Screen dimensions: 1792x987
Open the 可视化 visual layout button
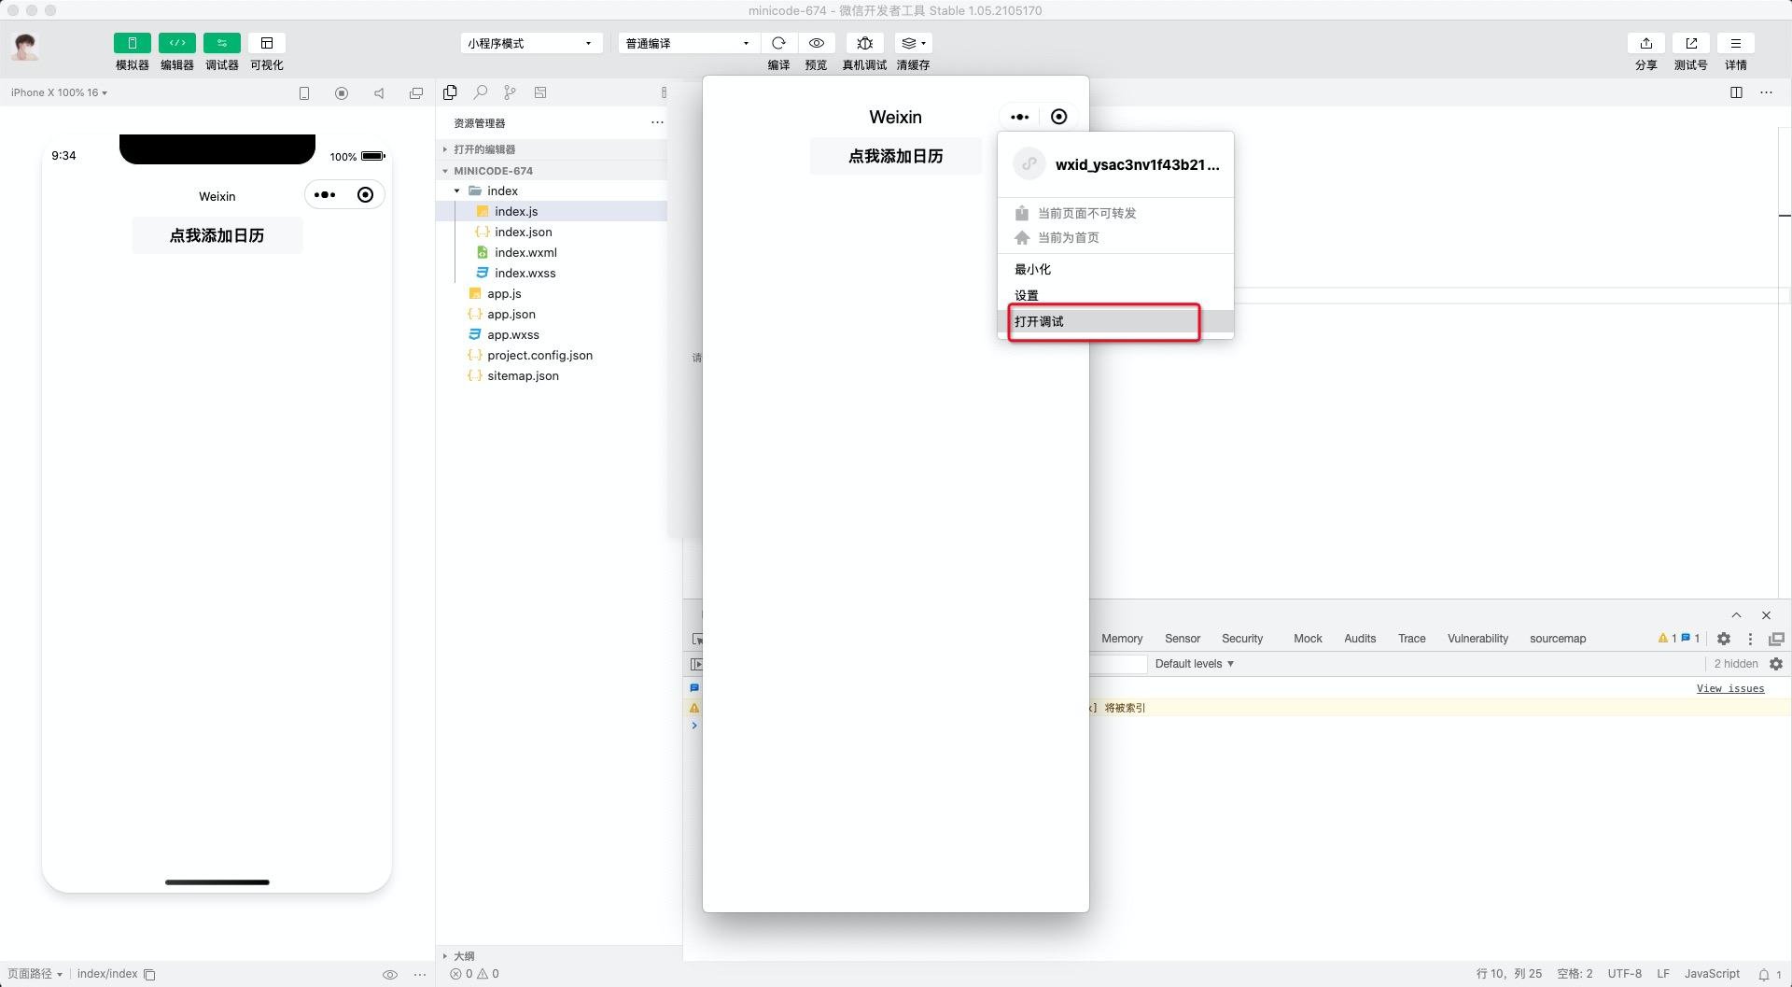[x=266, y=43]
